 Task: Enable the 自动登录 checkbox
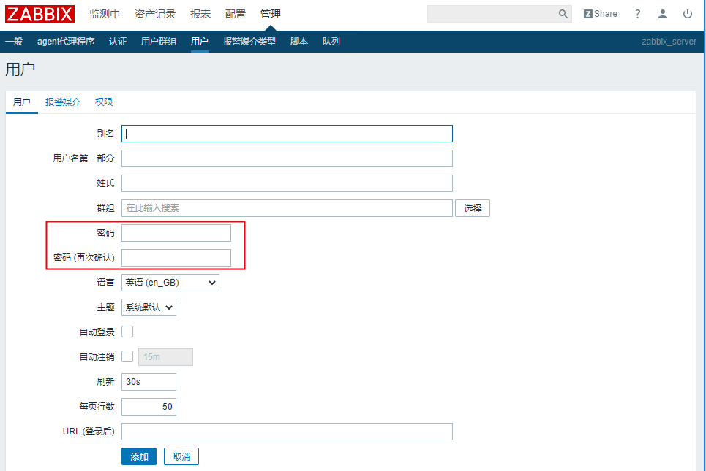(x=127, y=332)
